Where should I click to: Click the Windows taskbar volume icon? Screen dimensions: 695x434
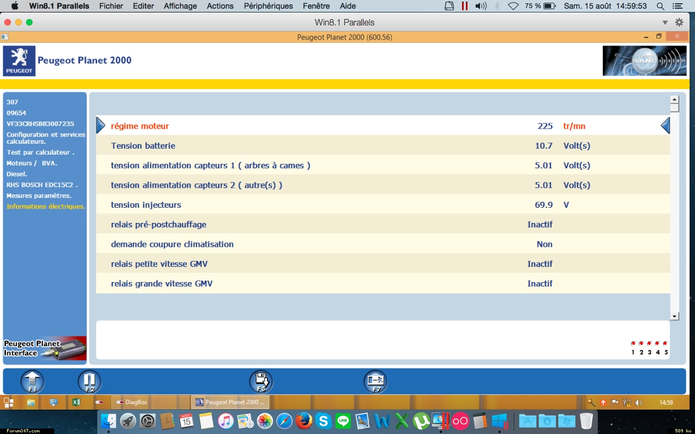click(x=639, y=403)
